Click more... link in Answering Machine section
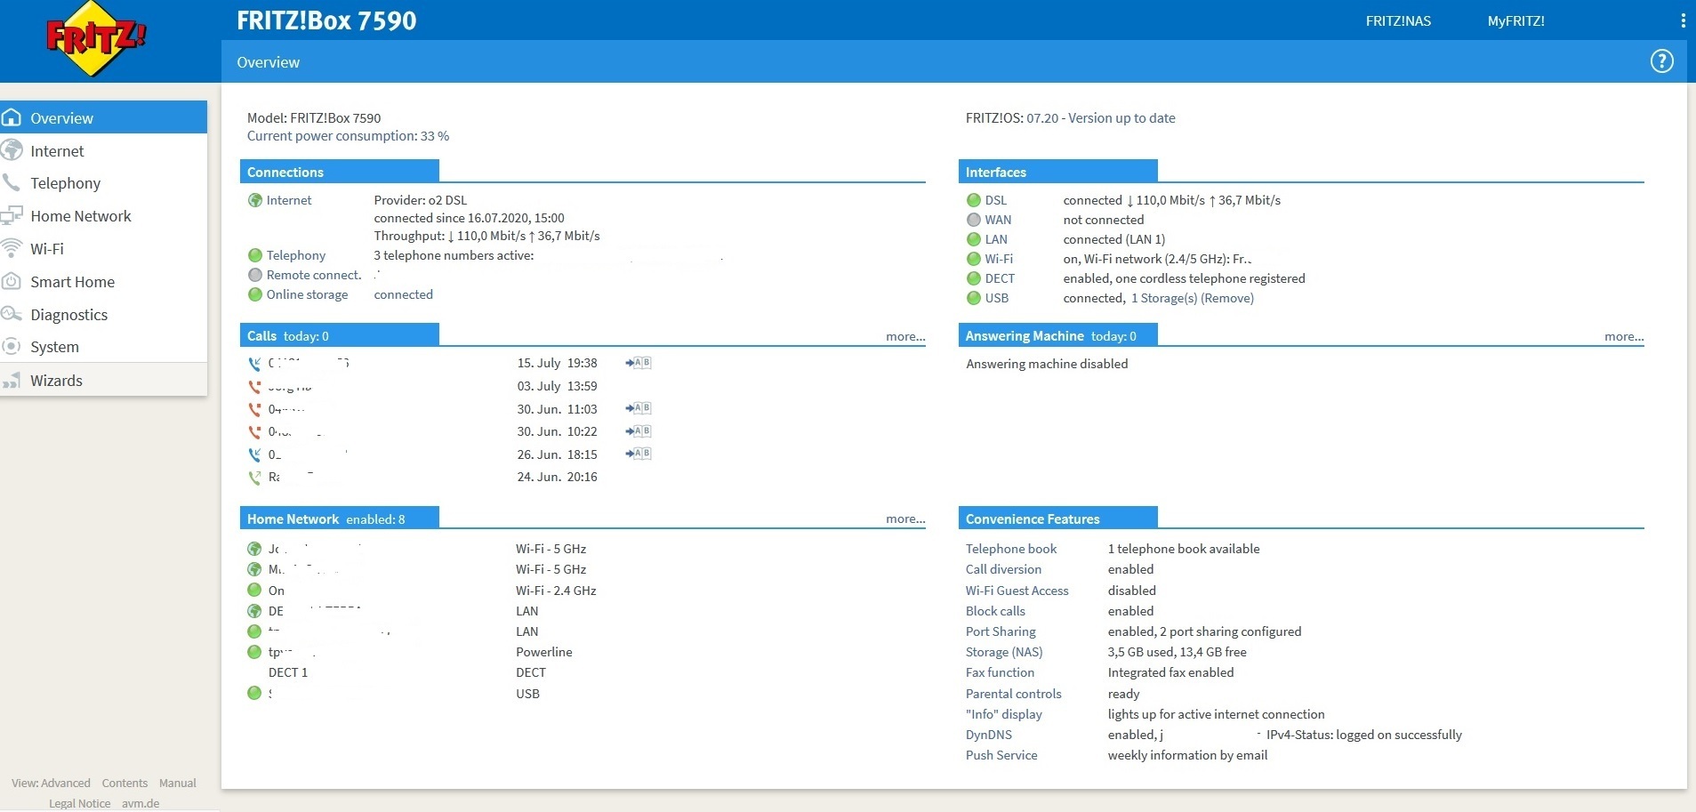 pos(1624,336)
